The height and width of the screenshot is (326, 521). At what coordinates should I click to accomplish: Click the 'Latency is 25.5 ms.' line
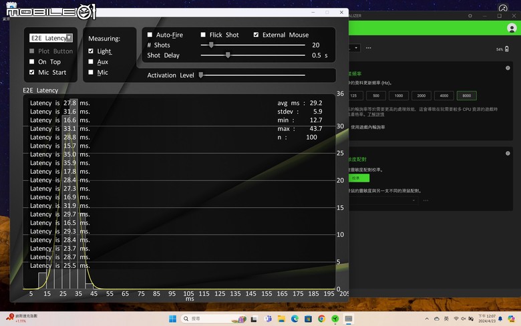(x=60, y=265)
